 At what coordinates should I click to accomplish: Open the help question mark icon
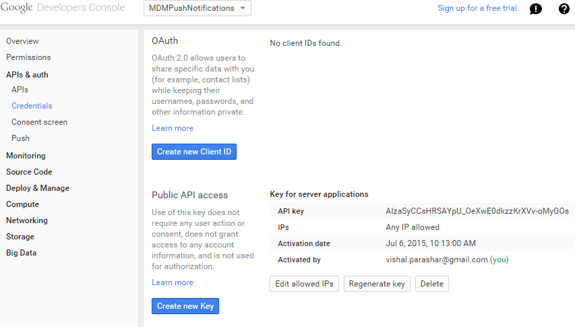pos(564,9)
